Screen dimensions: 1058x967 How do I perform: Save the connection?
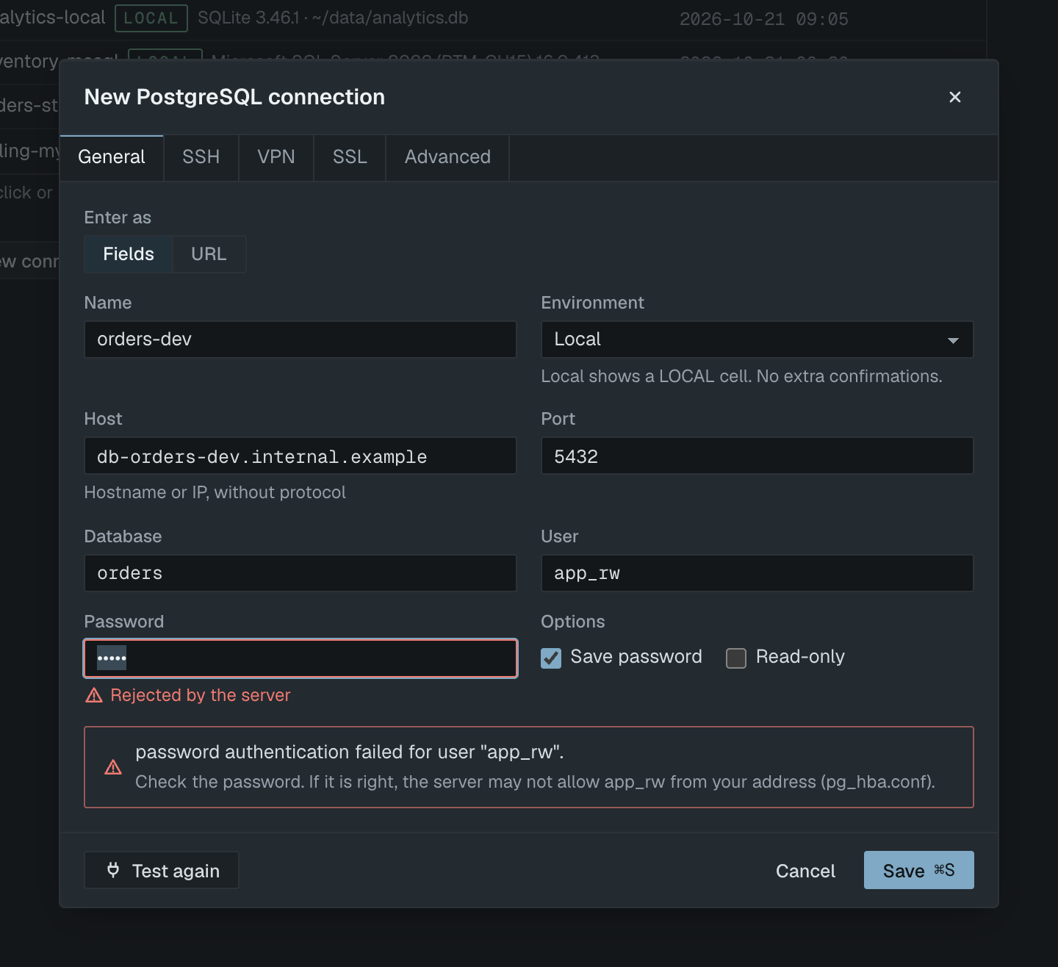[918, 870]
